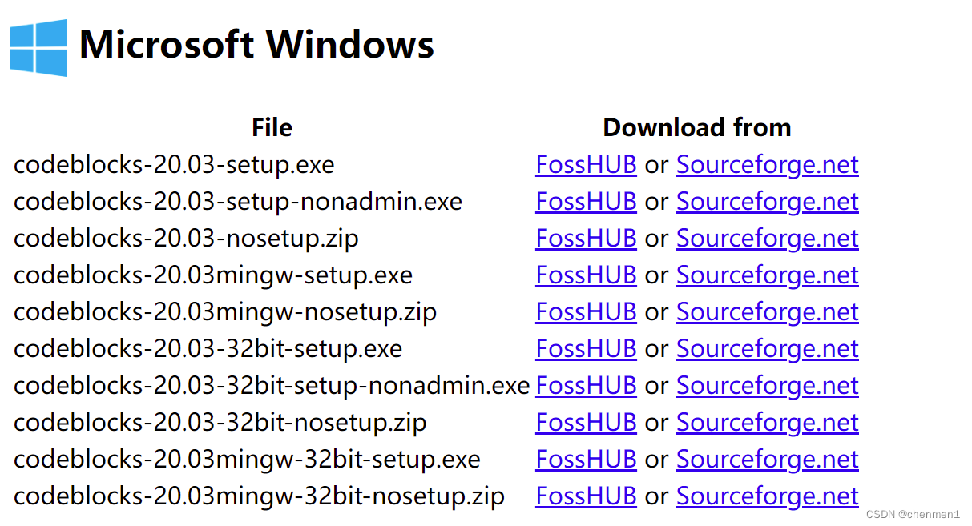
Task: Open FossHUB link for codeblocks-20.03mingw-setup.exe
Action: [x=586, y=275]
